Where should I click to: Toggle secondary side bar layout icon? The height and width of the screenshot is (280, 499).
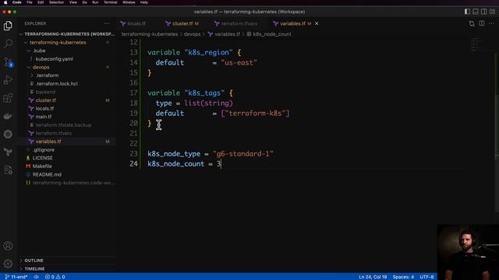click(483, 12)
